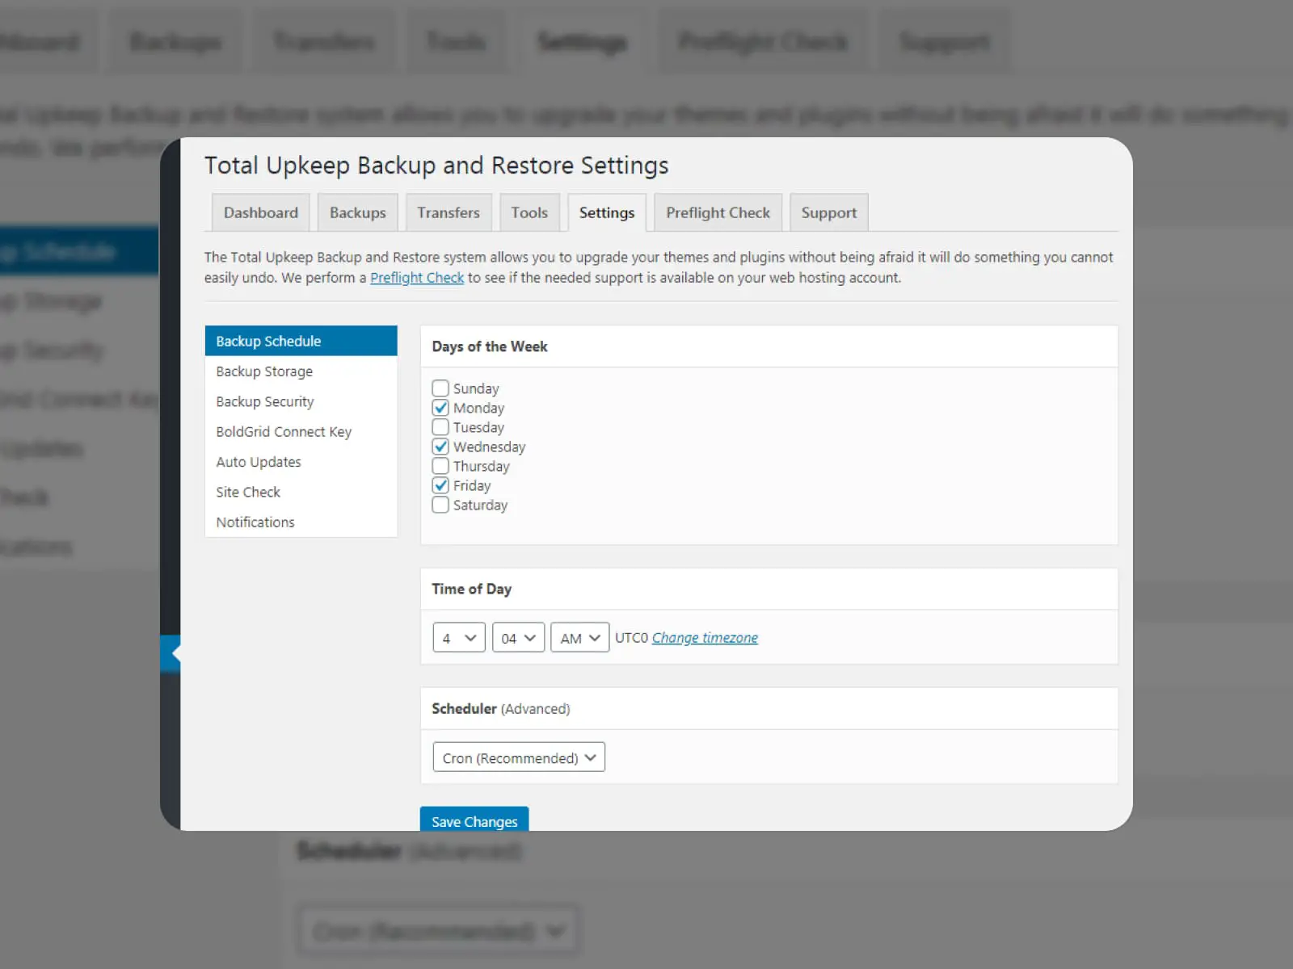1293x969 pixels.
Task: Open the Cron (Recommended) scheduler dropdown
Action: 519,757
